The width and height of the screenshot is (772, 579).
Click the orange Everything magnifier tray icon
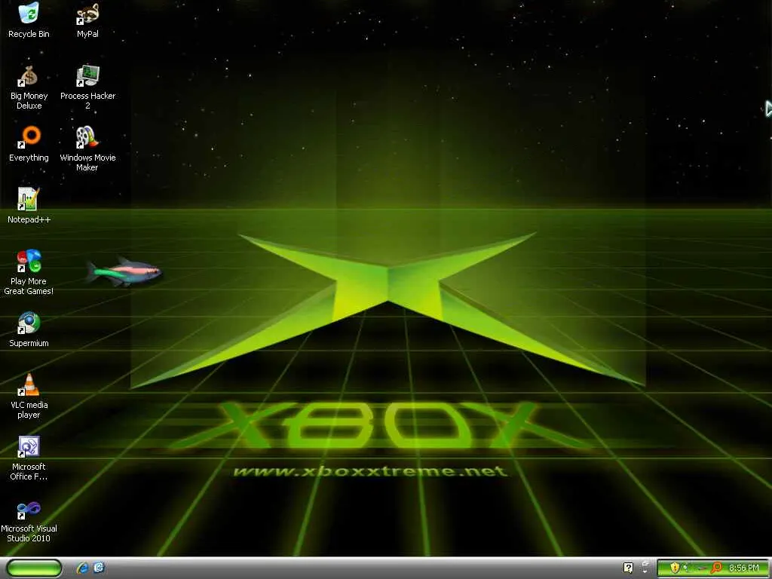[x=716, y=568]
